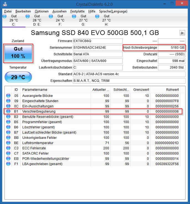Click the next disk arrow button
The width and height of the screenshot is (190, 204).
pyautogui.click(x=182, y=33)
